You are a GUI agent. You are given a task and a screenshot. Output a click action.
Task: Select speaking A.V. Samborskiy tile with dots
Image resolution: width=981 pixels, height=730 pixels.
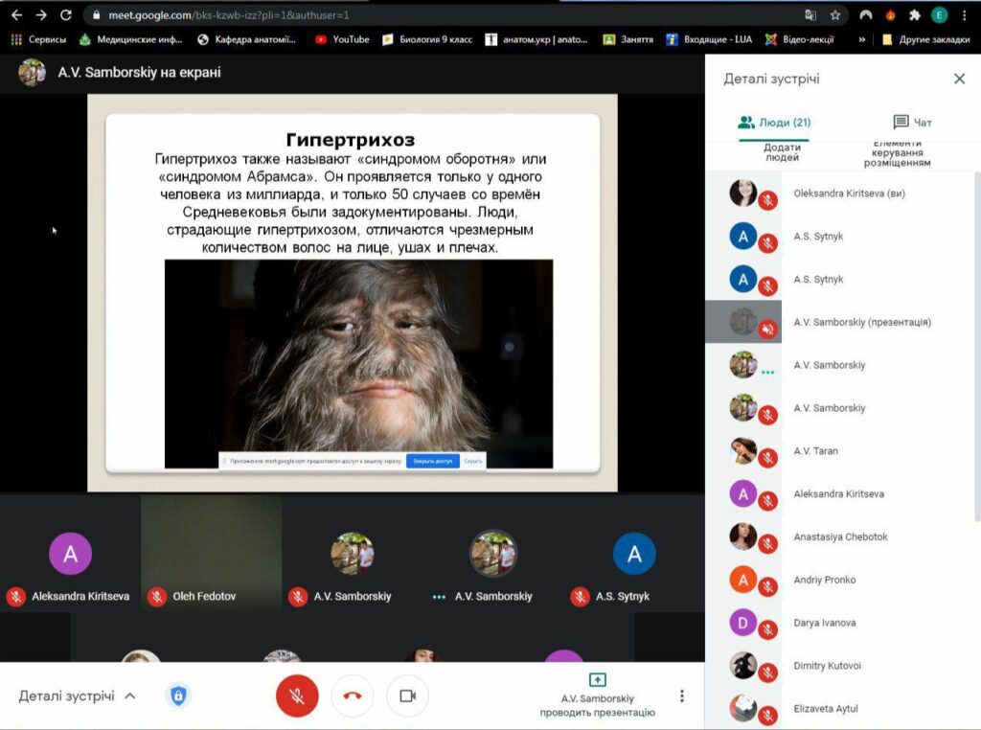[493, 554]
